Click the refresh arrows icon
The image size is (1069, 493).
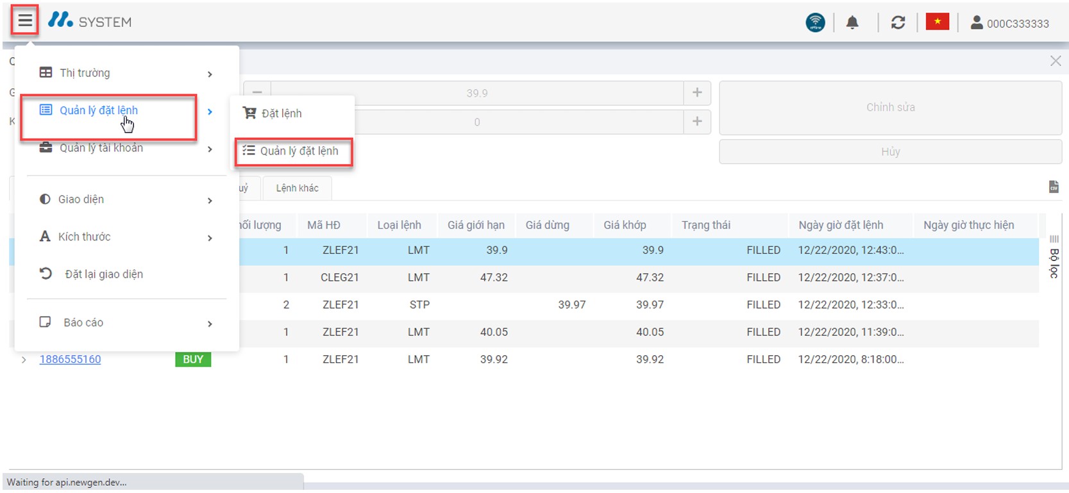click(898, 23)
